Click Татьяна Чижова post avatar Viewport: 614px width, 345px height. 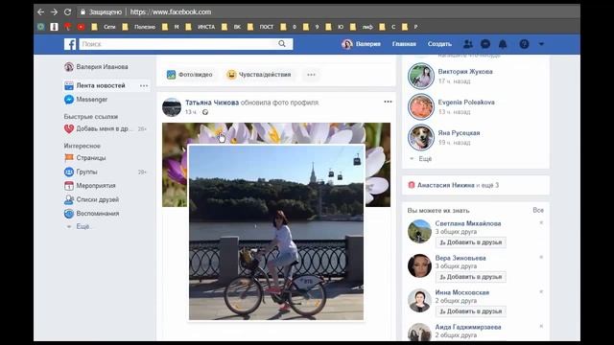(172, 107)
